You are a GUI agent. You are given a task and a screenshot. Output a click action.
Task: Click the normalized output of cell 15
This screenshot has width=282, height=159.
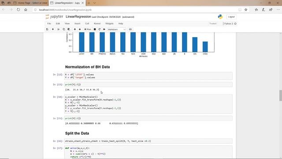[102, 124]
